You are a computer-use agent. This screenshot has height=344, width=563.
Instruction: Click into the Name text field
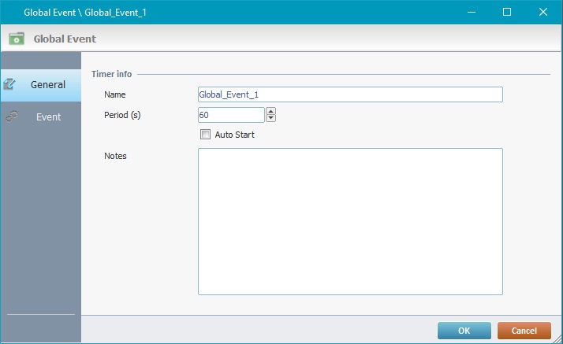tap(349, 94)
